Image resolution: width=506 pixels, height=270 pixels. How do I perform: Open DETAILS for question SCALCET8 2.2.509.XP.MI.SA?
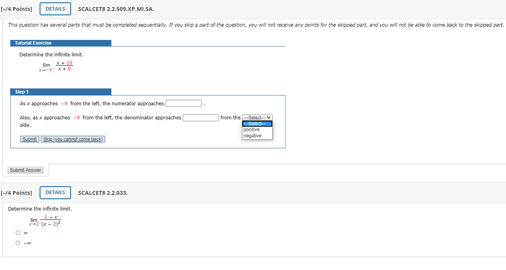[x=55, y=9]
